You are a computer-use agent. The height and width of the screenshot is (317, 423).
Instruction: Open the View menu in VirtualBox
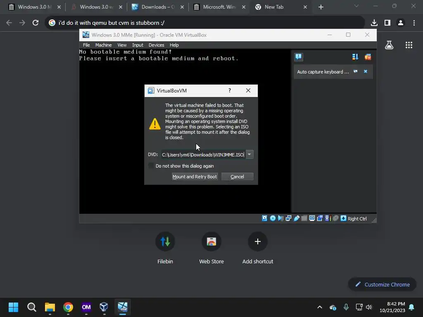point(122,45)
